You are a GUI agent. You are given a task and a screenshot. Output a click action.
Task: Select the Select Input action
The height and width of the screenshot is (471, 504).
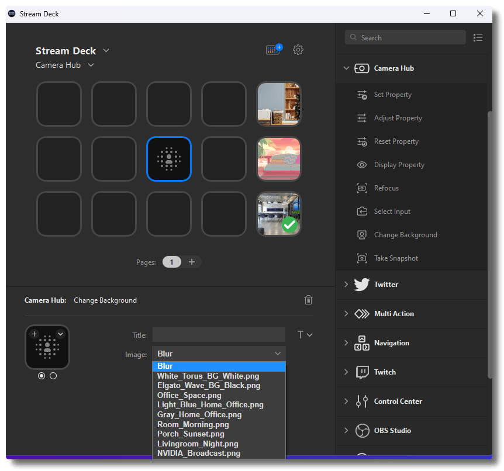392,211
